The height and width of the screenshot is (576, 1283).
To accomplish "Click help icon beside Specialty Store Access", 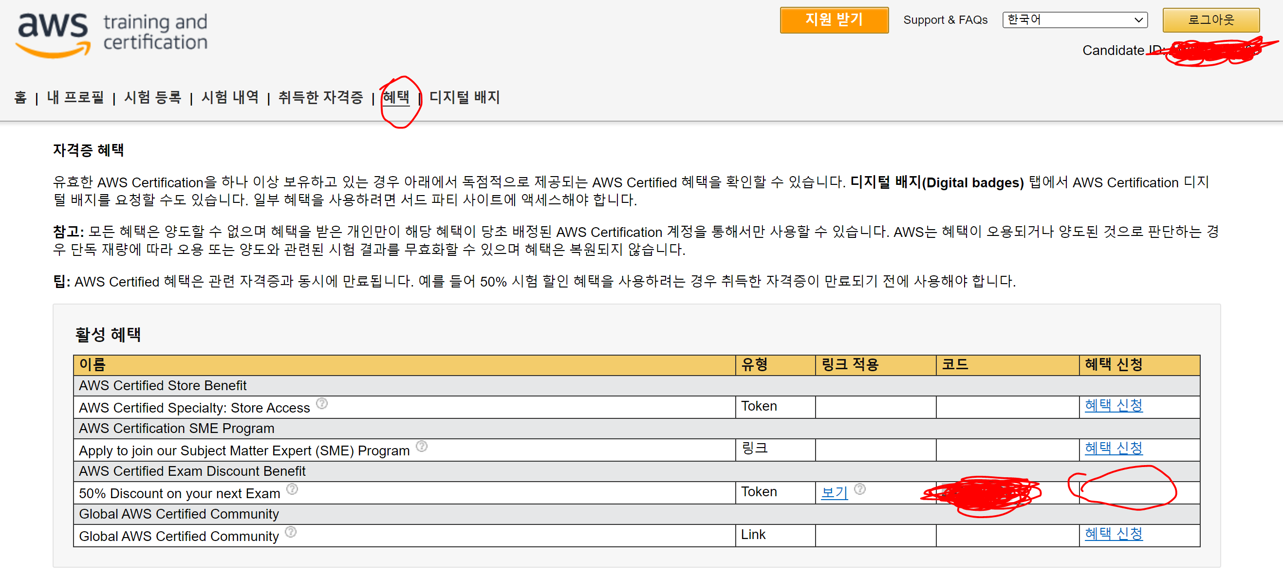I will coord(322,403).
